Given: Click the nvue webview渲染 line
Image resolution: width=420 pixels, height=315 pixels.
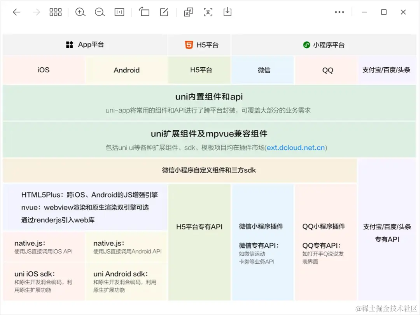Looking at the screenshot, I should pos(85,208).
